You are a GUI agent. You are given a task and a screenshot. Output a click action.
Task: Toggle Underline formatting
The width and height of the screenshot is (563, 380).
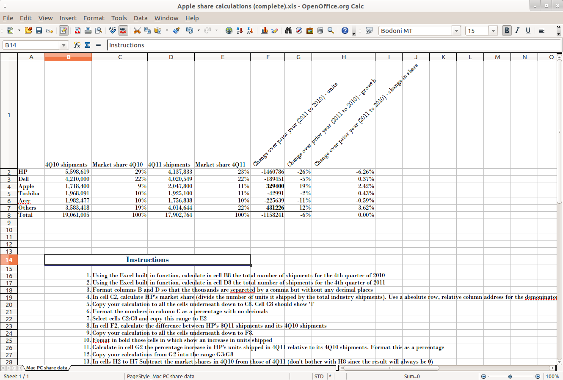[x=528, y=30]
